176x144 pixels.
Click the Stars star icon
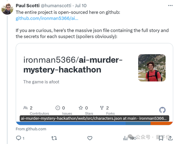click(81, 108)
